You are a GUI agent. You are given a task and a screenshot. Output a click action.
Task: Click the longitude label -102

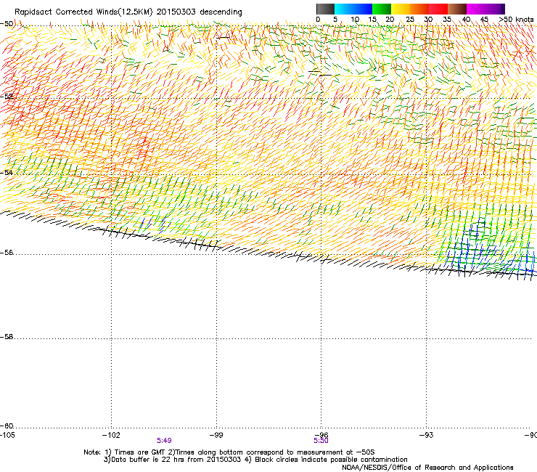pos(111,435)
